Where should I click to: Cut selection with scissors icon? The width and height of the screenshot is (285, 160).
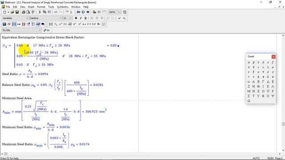pyautogui.click(x=40, y=12)
